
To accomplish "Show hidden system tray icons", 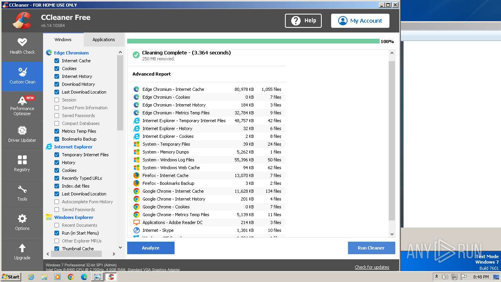I will (x=436, y=277).
